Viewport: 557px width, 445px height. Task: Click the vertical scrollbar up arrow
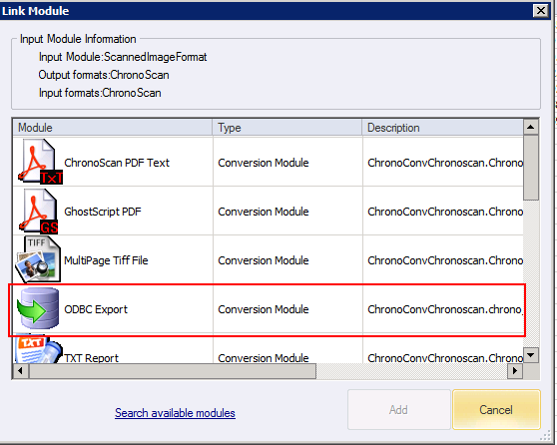(x=531, y=127)
